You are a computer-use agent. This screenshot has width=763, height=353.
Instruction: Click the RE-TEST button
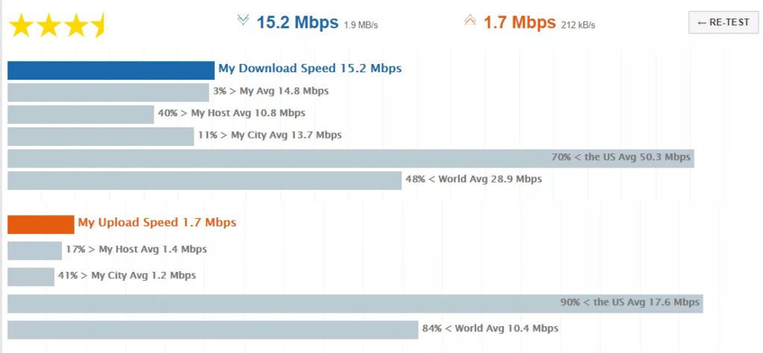pyautogui.click(x=723, y=22)
